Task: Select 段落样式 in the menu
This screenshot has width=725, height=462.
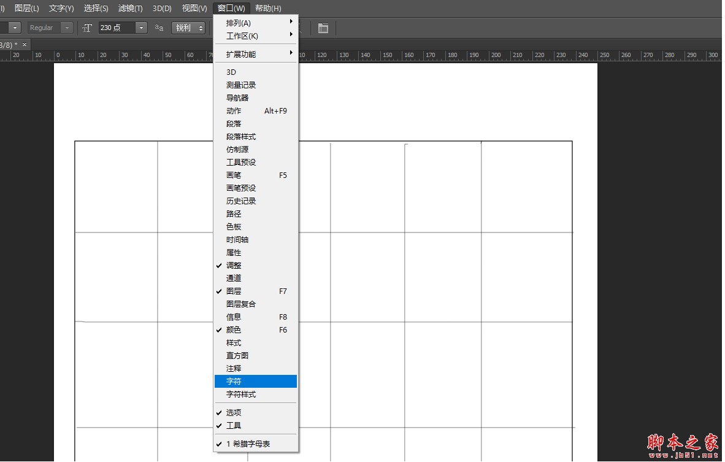Action: click(x=256, y=137)
